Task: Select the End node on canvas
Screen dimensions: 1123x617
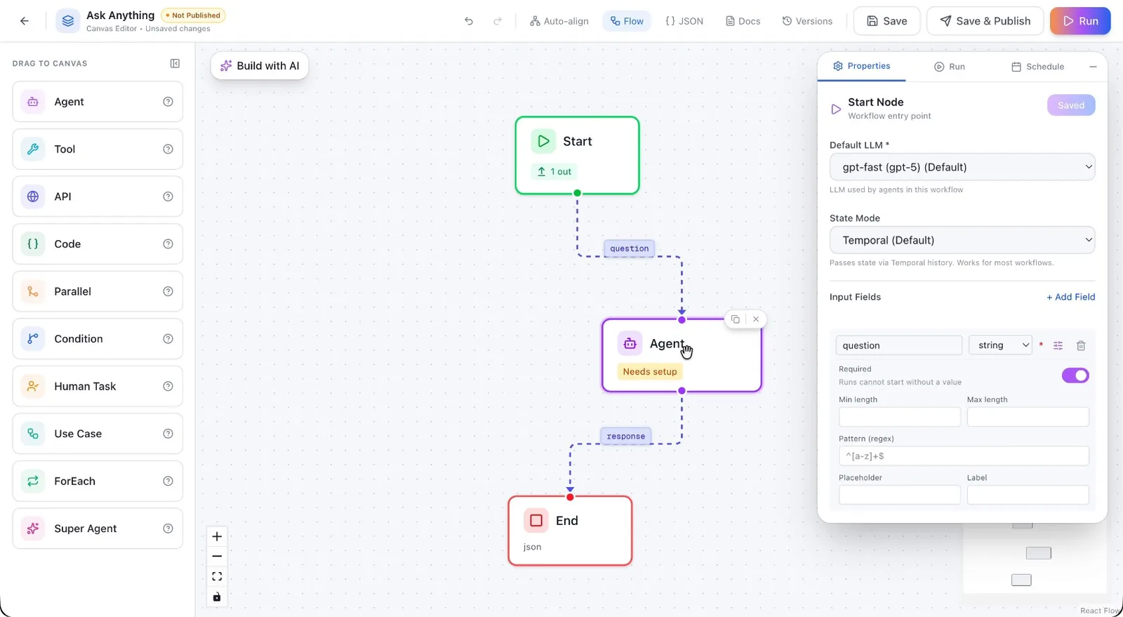Action: 570,531
